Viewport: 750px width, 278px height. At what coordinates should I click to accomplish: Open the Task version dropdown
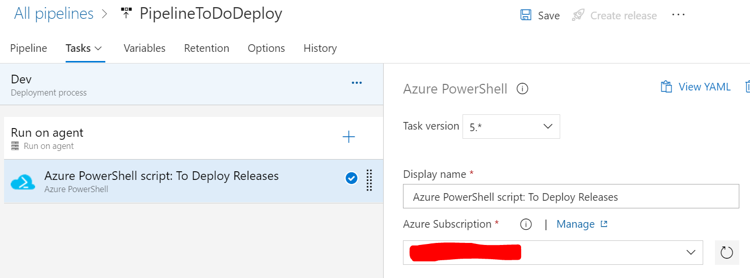tap(511, 127)
